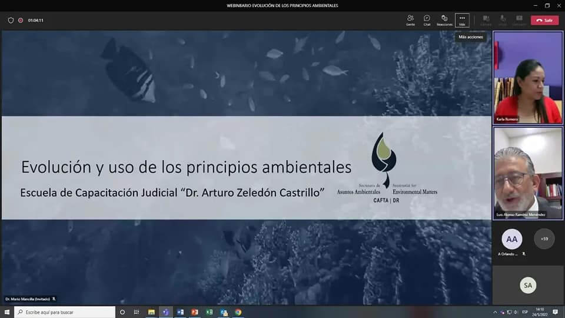Toggle the camera on or off
The height and width of the screenshot is (318, 565).
pos(486,20)
